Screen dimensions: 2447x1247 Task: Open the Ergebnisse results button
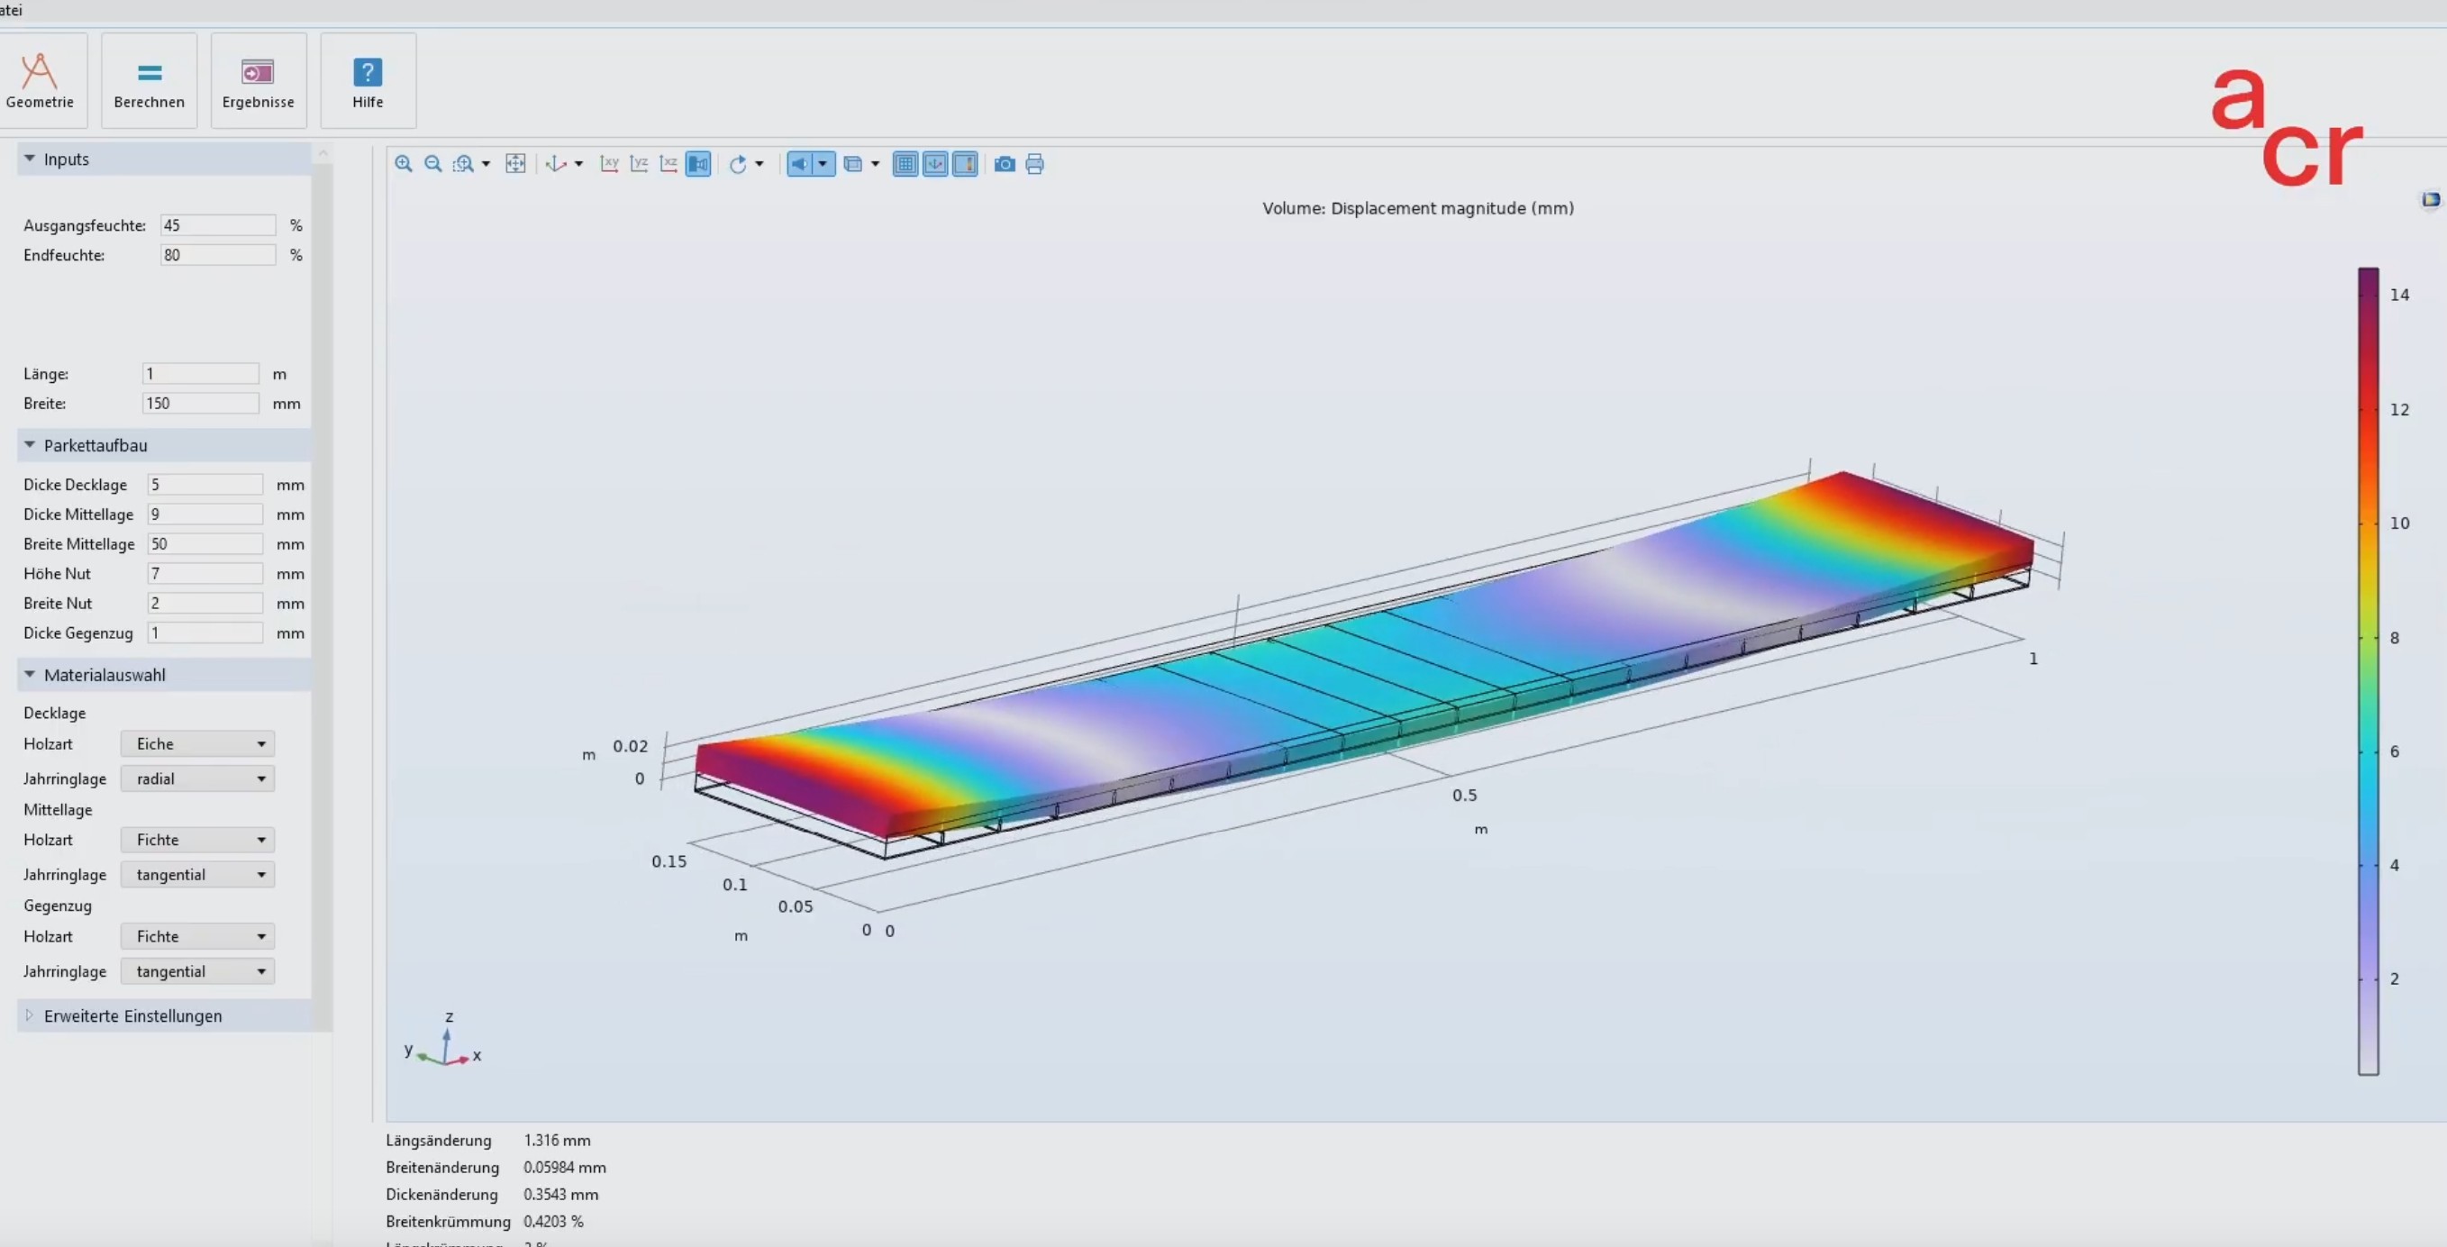[259, 81]
